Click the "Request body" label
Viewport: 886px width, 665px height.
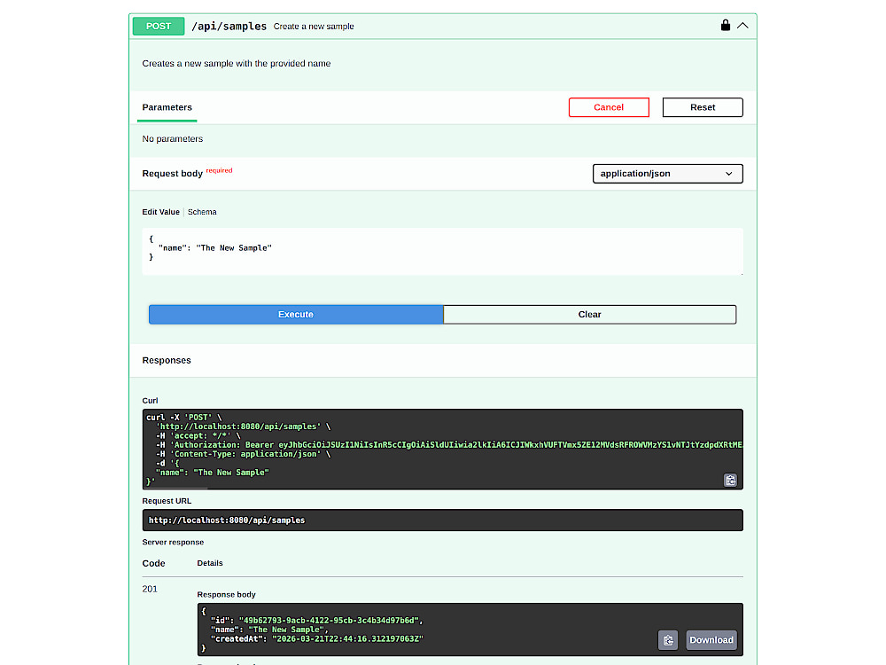[x=173, y=174]
